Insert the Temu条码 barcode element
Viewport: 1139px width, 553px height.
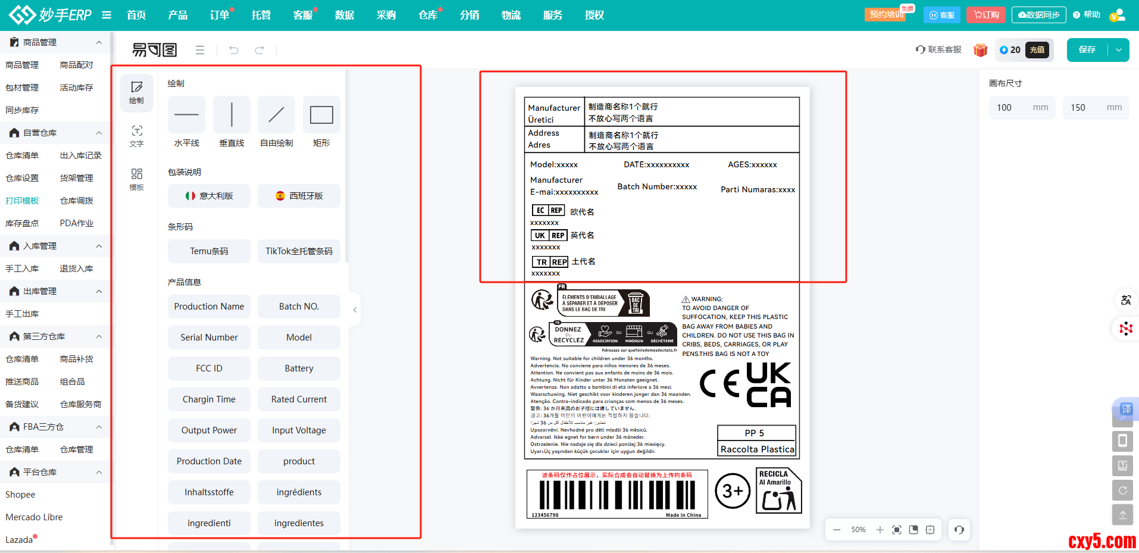pyautogui.click(x=209, y=251)
